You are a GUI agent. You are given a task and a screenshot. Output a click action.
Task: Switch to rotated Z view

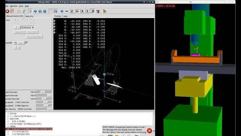point(77,11)
